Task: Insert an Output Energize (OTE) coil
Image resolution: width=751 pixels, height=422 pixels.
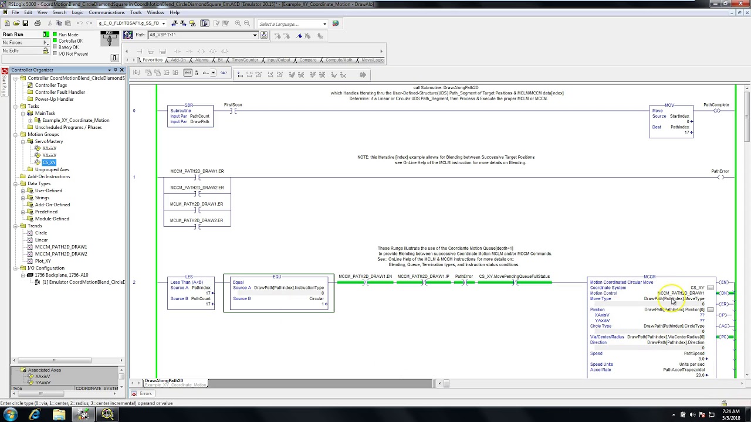Action: tap(201, 51)
